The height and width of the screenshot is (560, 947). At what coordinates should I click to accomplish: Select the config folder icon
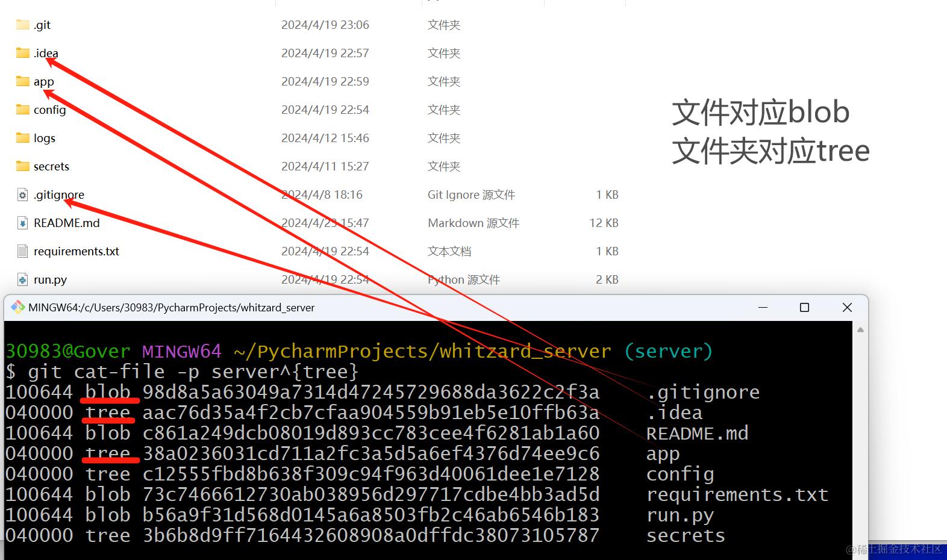pyautogui.click(x=23, y=110)
